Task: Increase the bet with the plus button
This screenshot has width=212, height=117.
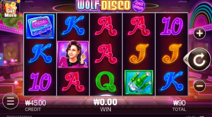Action: (x=200, y=33)
